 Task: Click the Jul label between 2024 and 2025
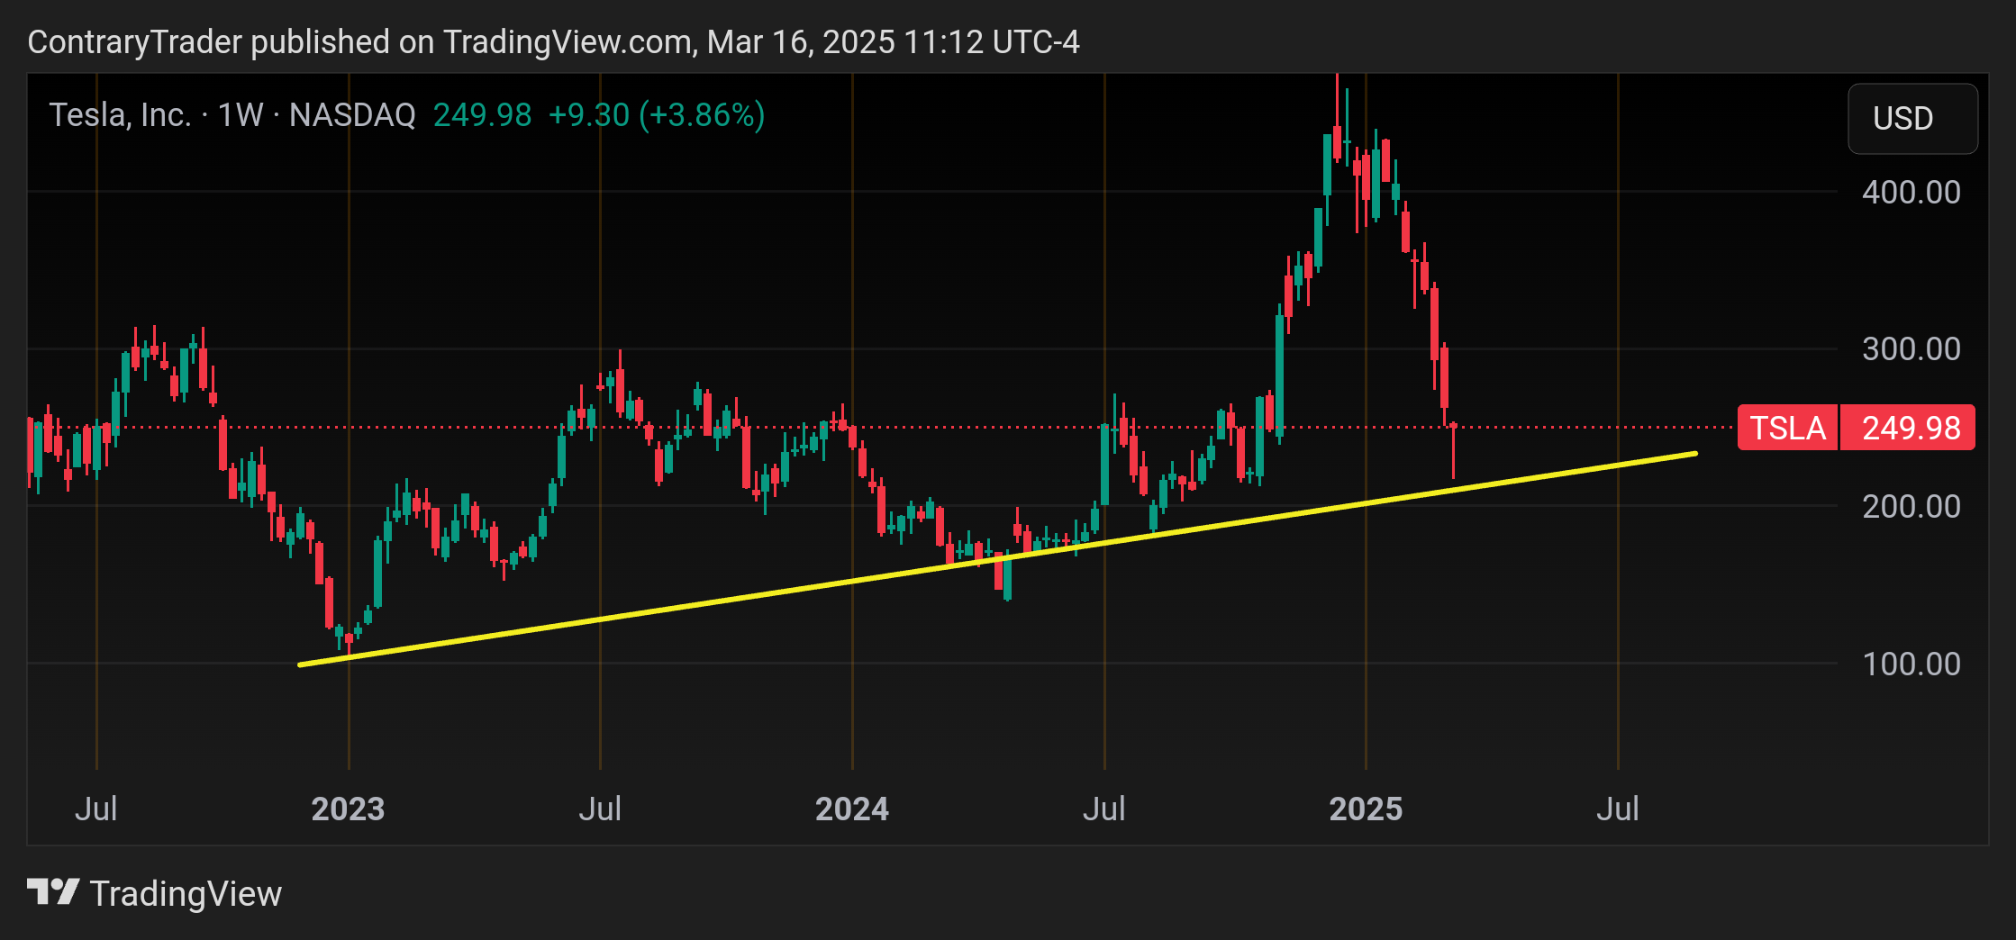click(x=1104, y=809)
